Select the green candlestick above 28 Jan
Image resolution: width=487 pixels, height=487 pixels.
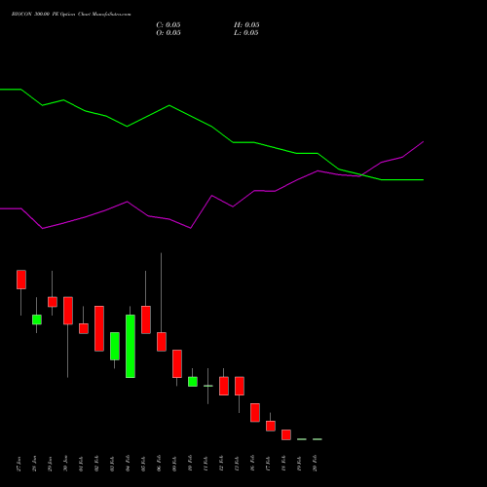click(37, 319)
